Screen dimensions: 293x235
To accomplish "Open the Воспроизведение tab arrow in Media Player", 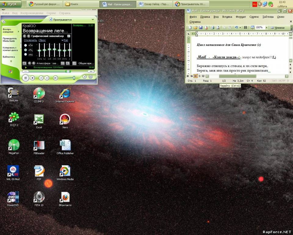I will (x=18, y=32).
